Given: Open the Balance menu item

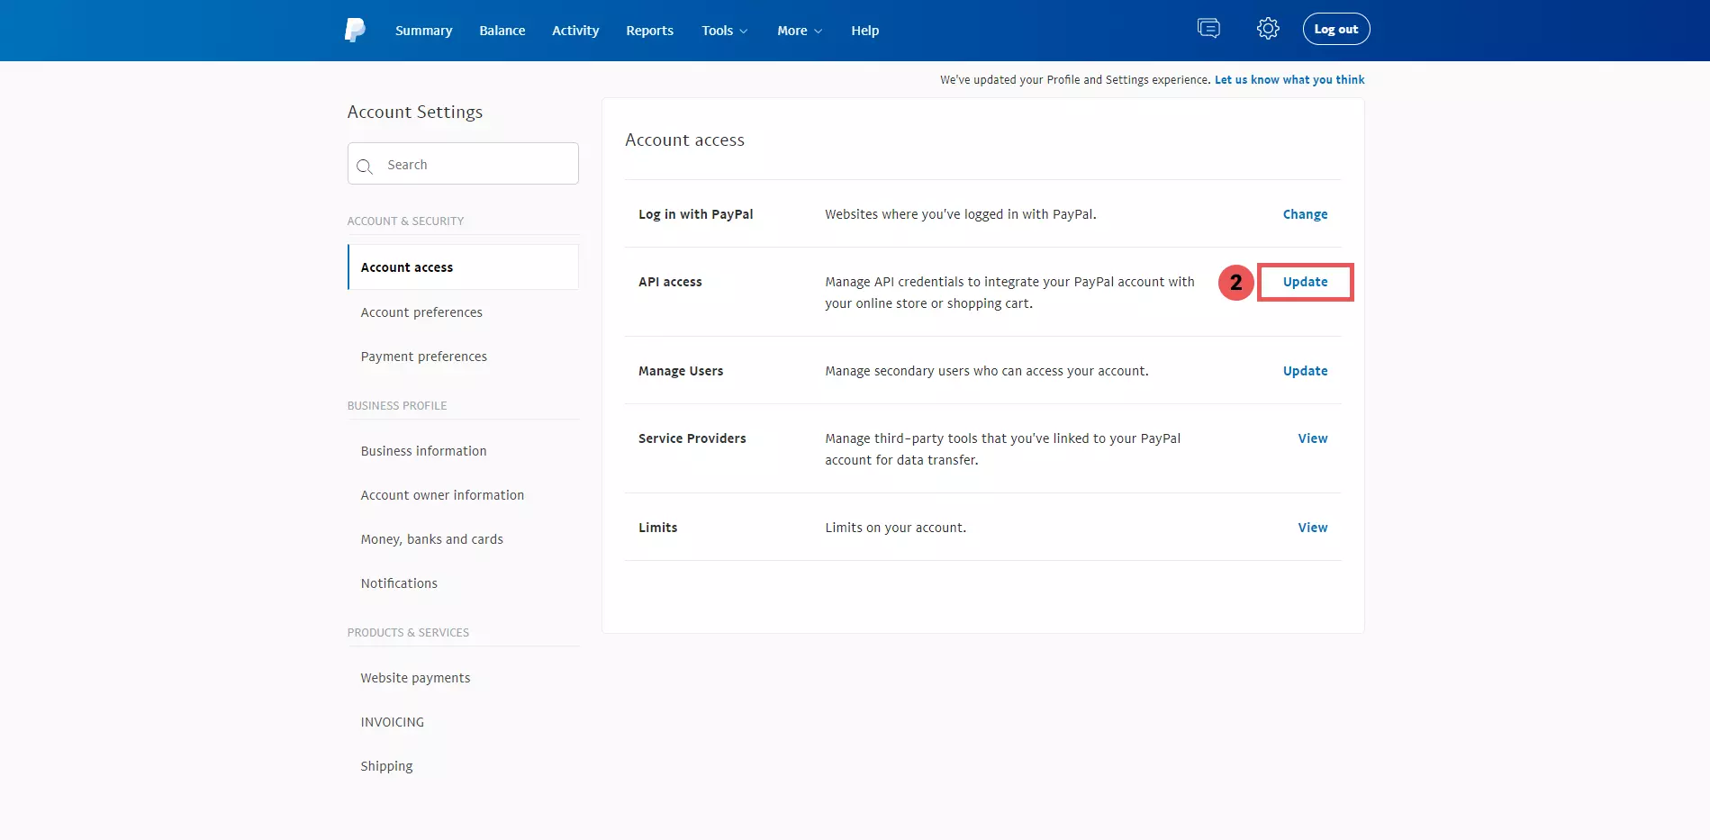Looking at the screenshot, I should [502, 31].
